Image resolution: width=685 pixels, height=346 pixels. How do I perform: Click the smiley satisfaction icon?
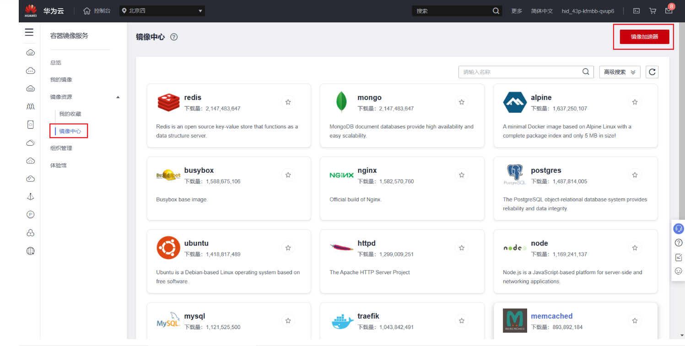(x=679, y=271)
